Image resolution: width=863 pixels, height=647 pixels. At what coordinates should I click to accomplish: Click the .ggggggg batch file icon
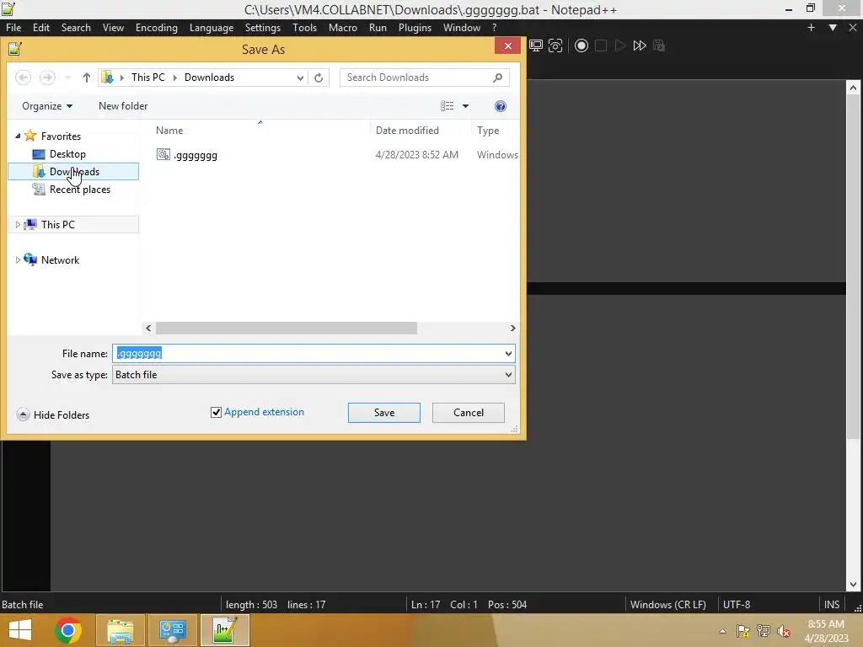[163, 155]
